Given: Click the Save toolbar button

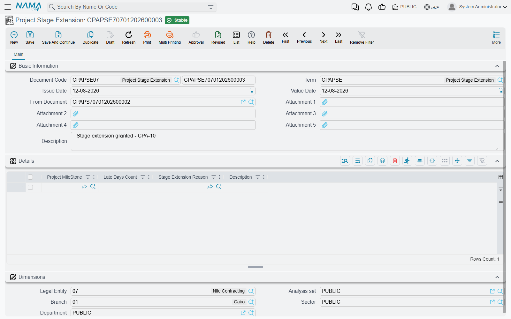Looking at the screenshot, I should tap(30, 38).
